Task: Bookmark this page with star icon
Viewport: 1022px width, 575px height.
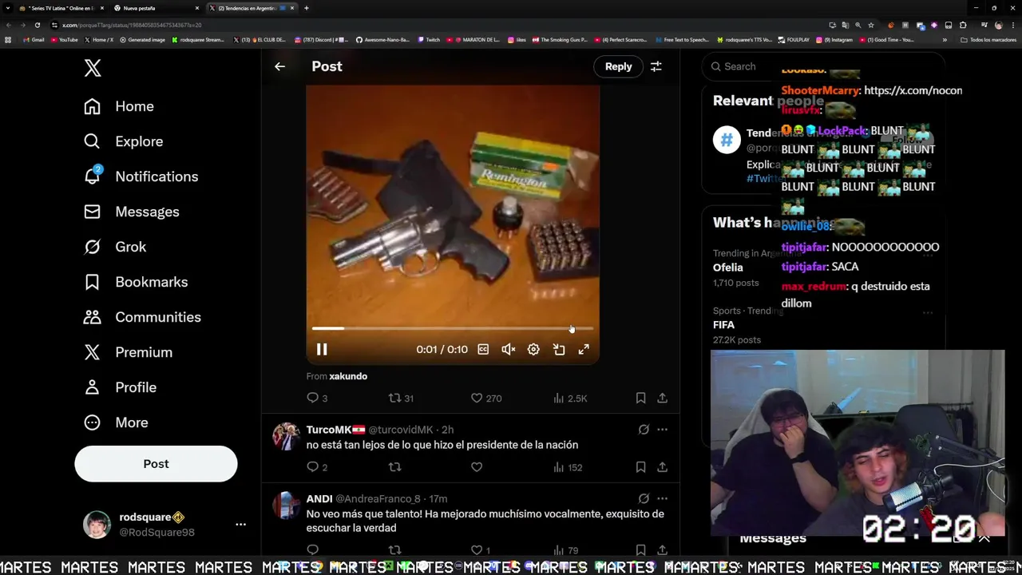Action: (x=870, y=25)
